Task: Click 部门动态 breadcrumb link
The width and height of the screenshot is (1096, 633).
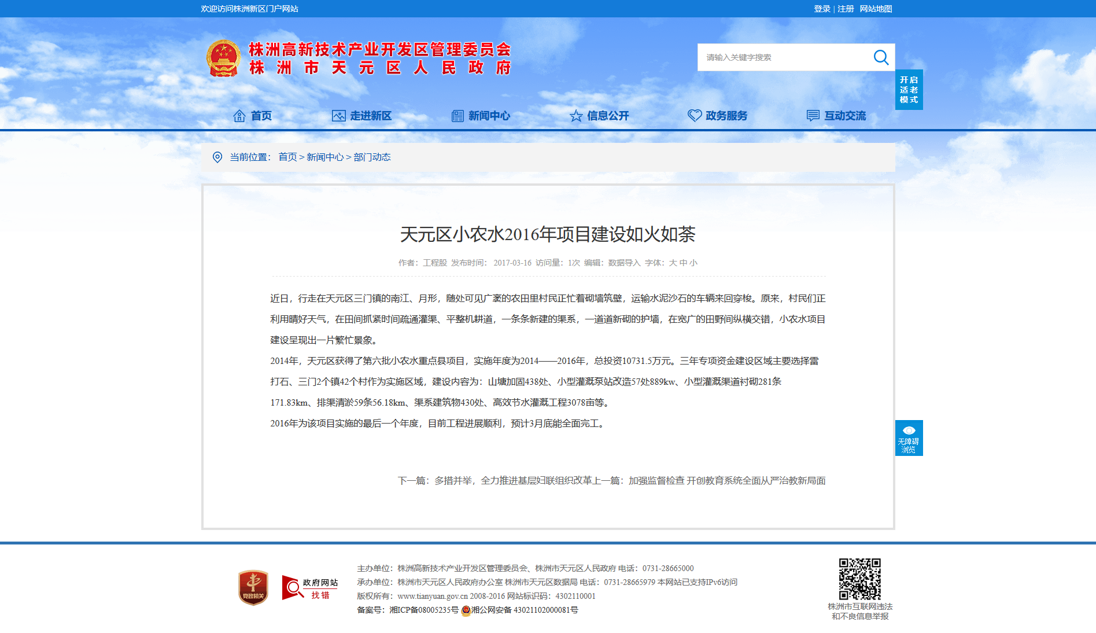Action: coord(372,157)
